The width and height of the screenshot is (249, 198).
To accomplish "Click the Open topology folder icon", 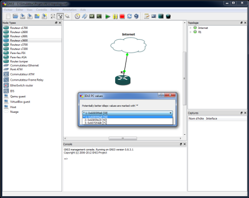I will (x=15, y=16).
